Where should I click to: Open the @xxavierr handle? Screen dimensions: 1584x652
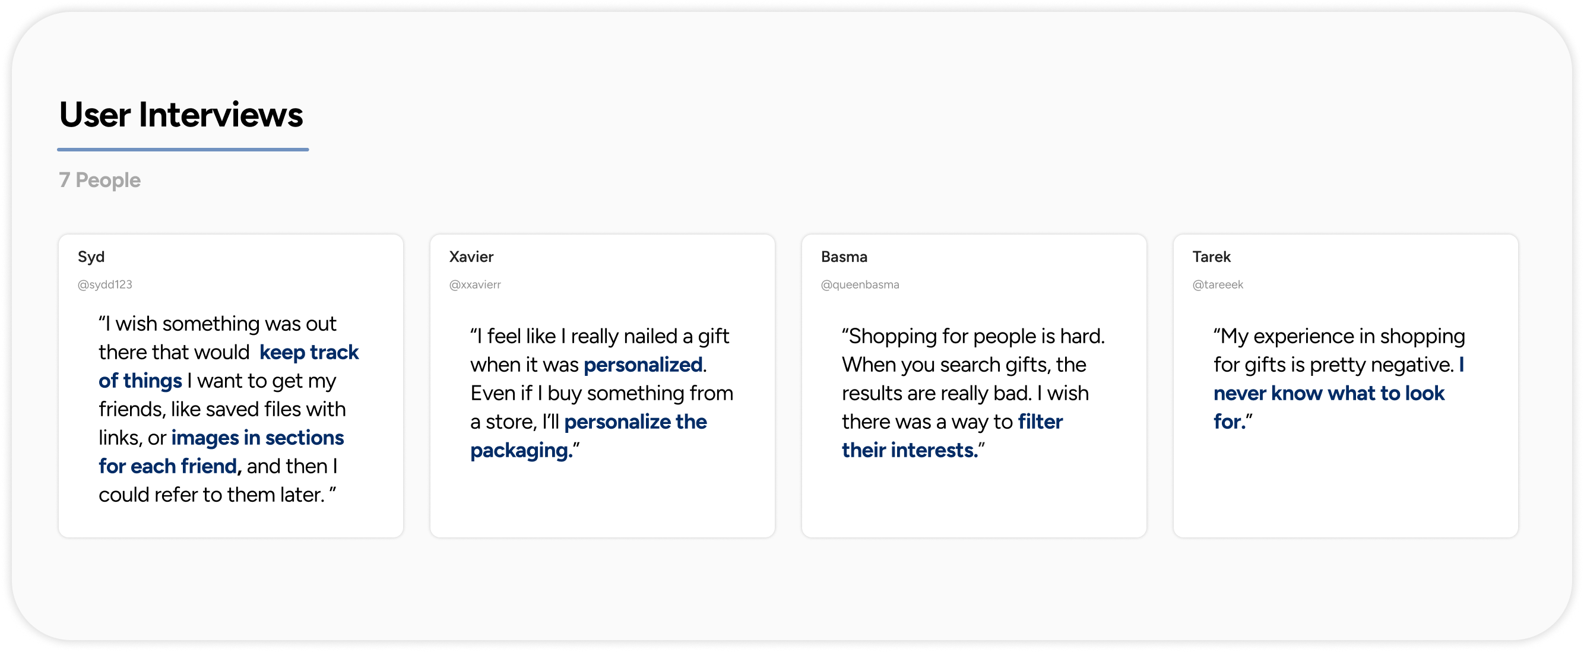[475, 285]
